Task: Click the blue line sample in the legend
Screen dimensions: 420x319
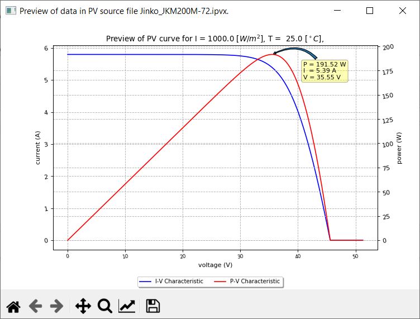Action: [x=146, y=282]
